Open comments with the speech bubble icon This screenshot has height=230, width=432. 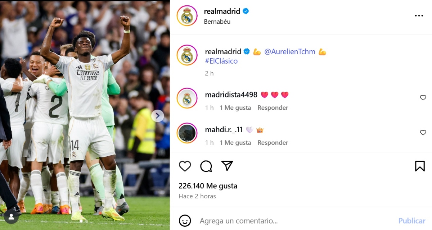[x=206, y=166]
